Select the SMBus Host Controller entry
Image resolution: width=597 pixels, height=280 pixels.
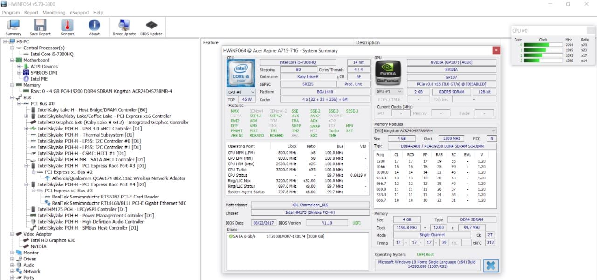coord(88,228)
